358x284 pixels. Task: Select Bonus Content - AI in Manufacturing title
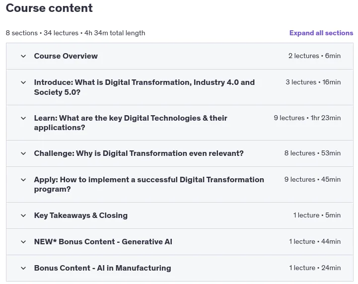click(102, 268)
